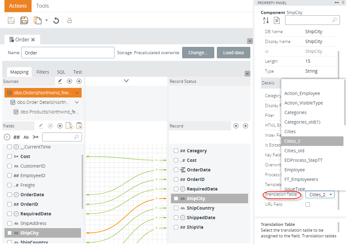Click the Fields list vertical scrollbar
346x245 pixels.
point(83,182)
